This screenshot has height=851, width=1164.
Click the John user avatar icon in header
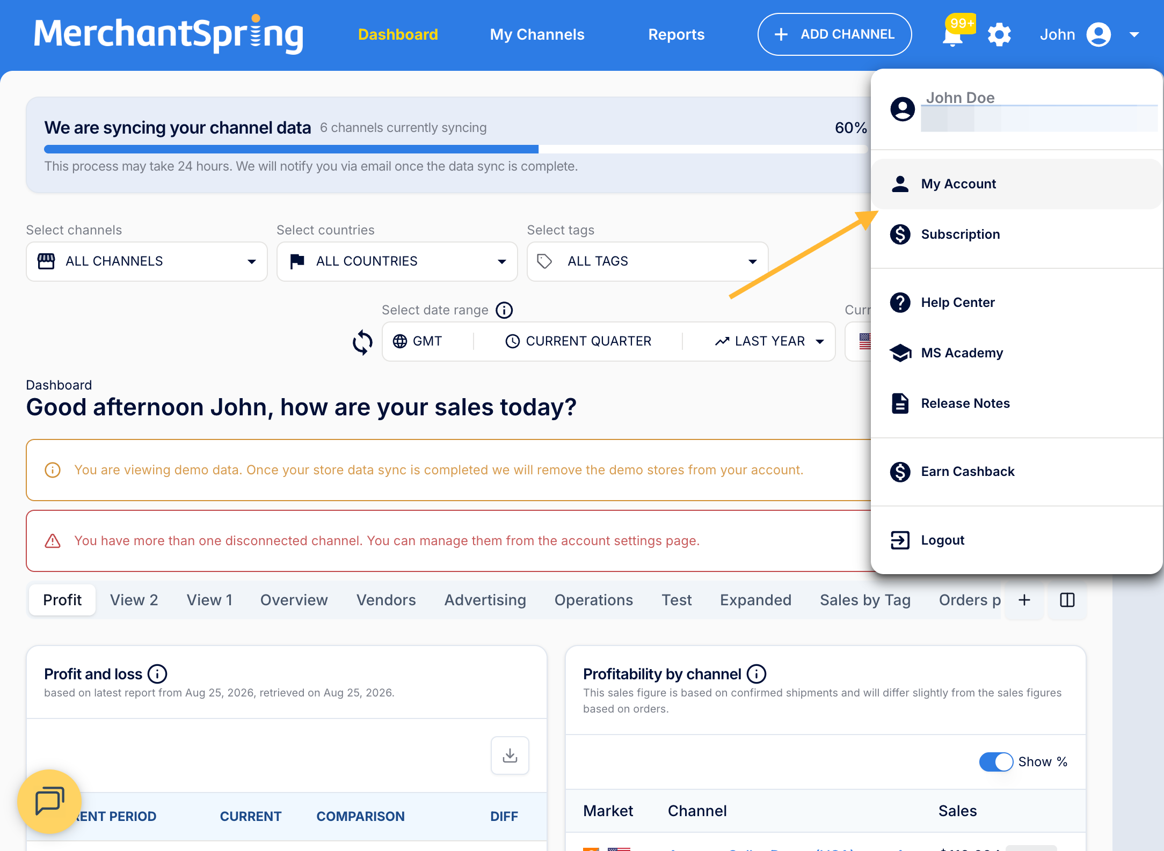1098,35
